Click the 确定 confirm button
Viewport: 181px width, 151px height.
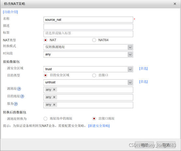144,145
